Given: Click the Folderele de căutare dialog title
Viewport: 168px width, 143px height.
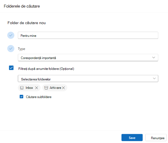Looking at the screenshot, I should (x=22, y=6).
